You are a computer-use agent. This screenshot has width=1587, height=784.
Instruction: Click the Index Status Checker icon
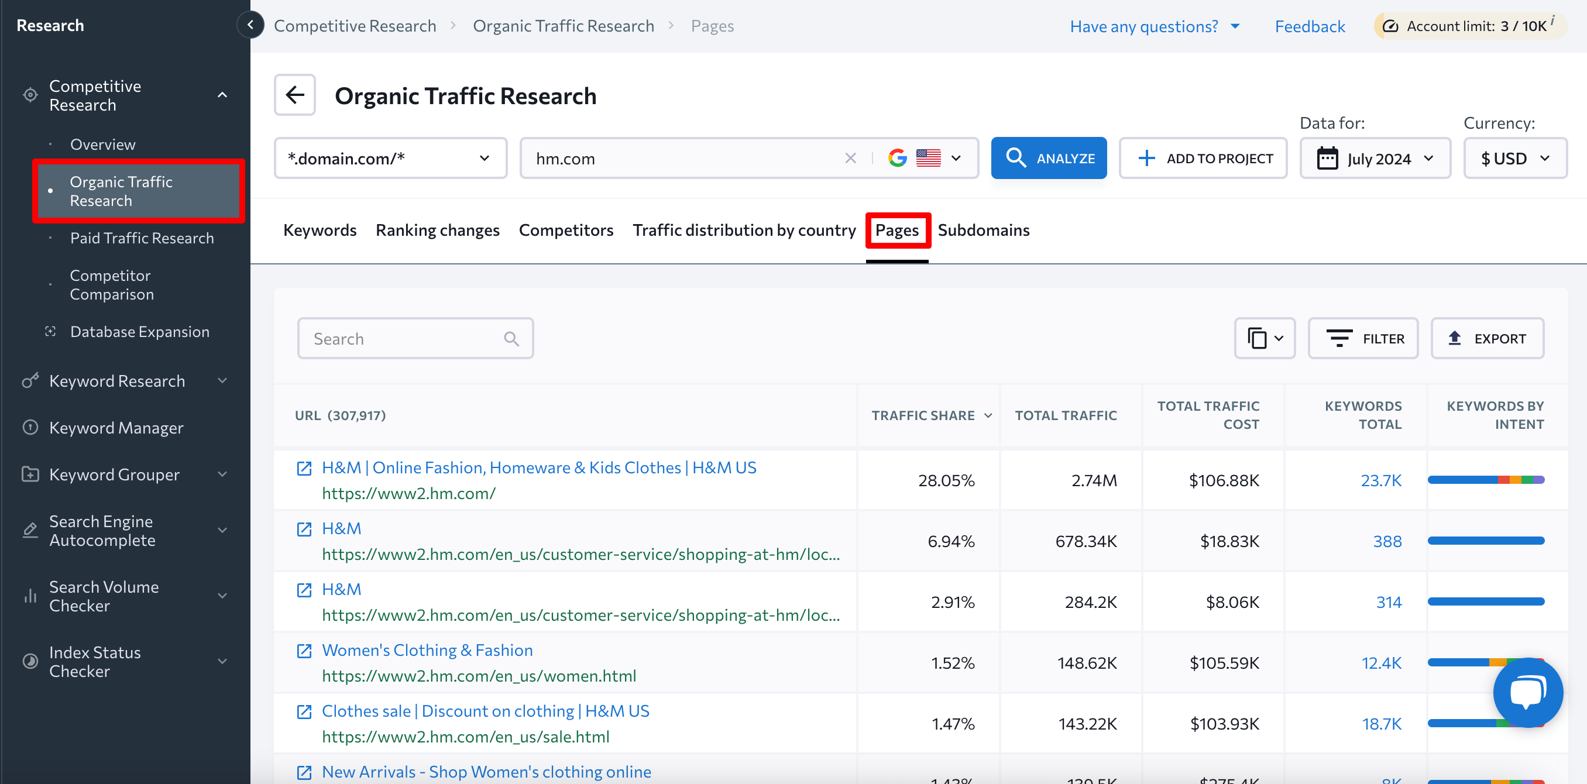[x=30, y=661]
